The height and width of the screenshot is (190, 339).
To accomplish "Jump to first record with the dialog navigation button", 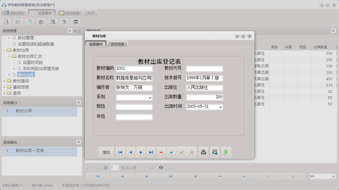I will 120,152.
